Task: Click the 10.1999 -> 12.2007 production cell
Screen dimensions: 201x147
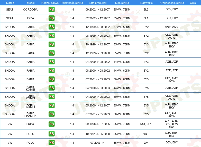Action: [x=98, y=44]
